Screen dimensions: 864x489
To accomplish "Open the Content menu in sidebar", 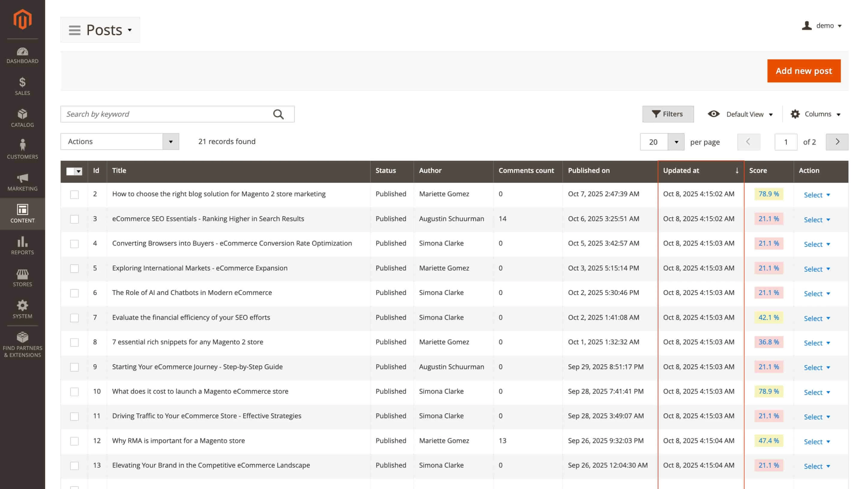I will click(x=22, y=213).
